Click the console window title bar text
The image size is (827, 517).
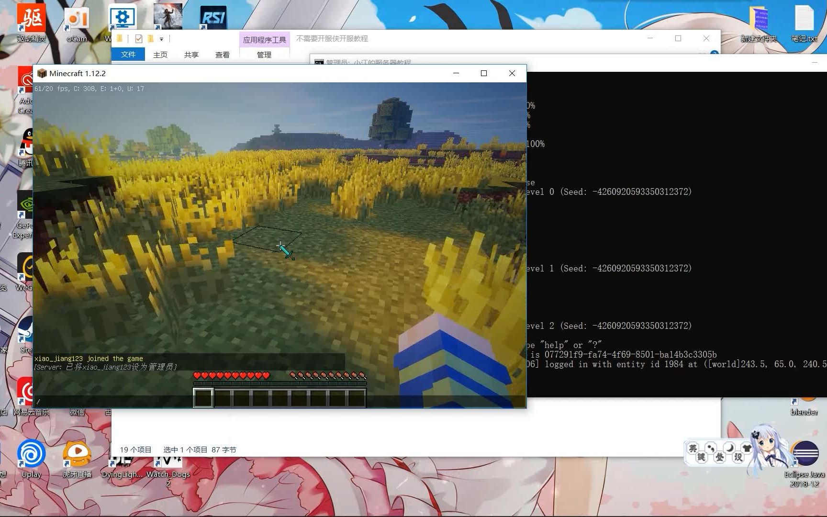(x=369, y=62)
